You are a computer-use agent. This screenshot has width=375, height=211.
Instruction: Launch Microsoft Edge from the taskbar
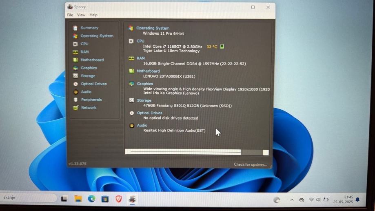click(x=91, y=199)
